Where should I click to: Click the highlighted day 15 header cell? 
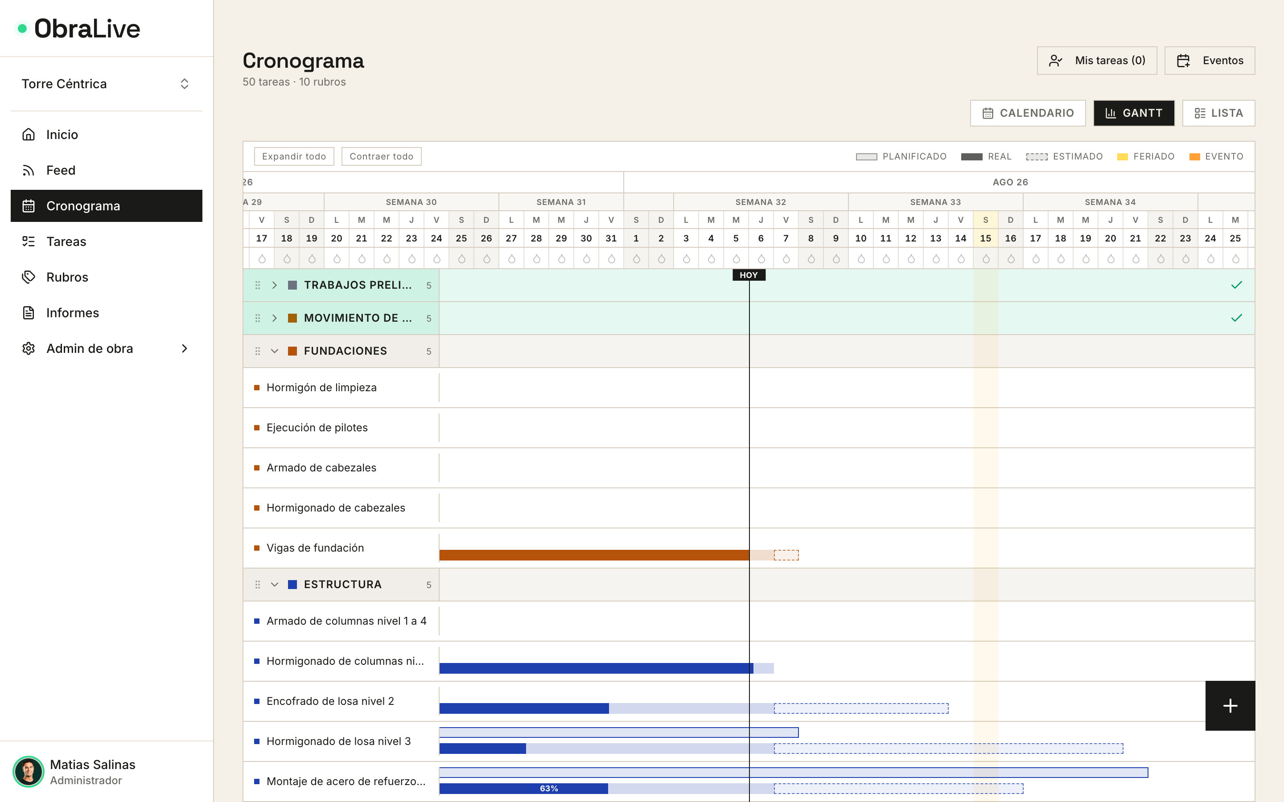coord(986,238)
